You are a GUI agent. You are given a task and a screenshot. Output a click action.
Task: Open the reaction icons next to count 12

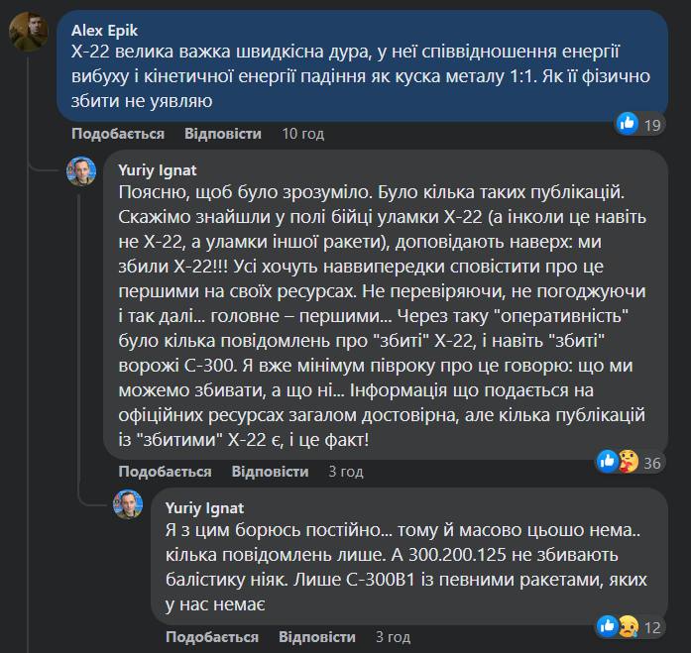(617, 625)
